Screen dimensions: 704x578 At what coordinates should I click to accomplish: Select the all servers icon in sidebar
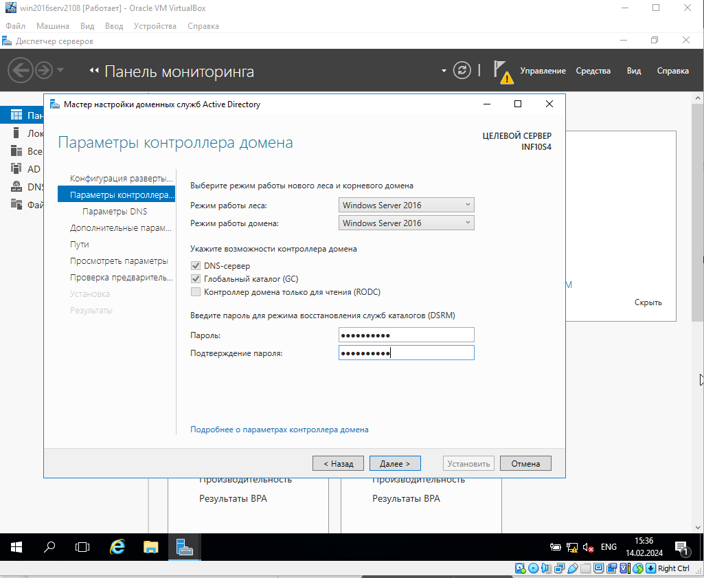tap(16, 151)
